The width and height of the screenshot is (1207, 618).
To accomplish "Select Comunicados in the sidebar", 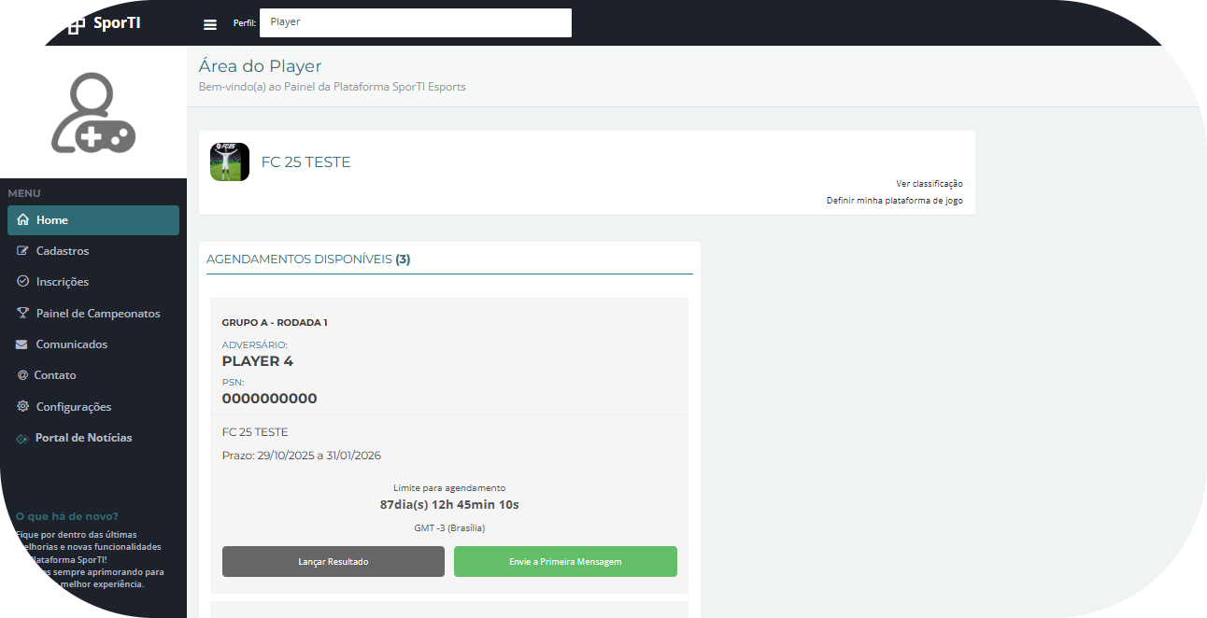I will (x=72, y=344).
